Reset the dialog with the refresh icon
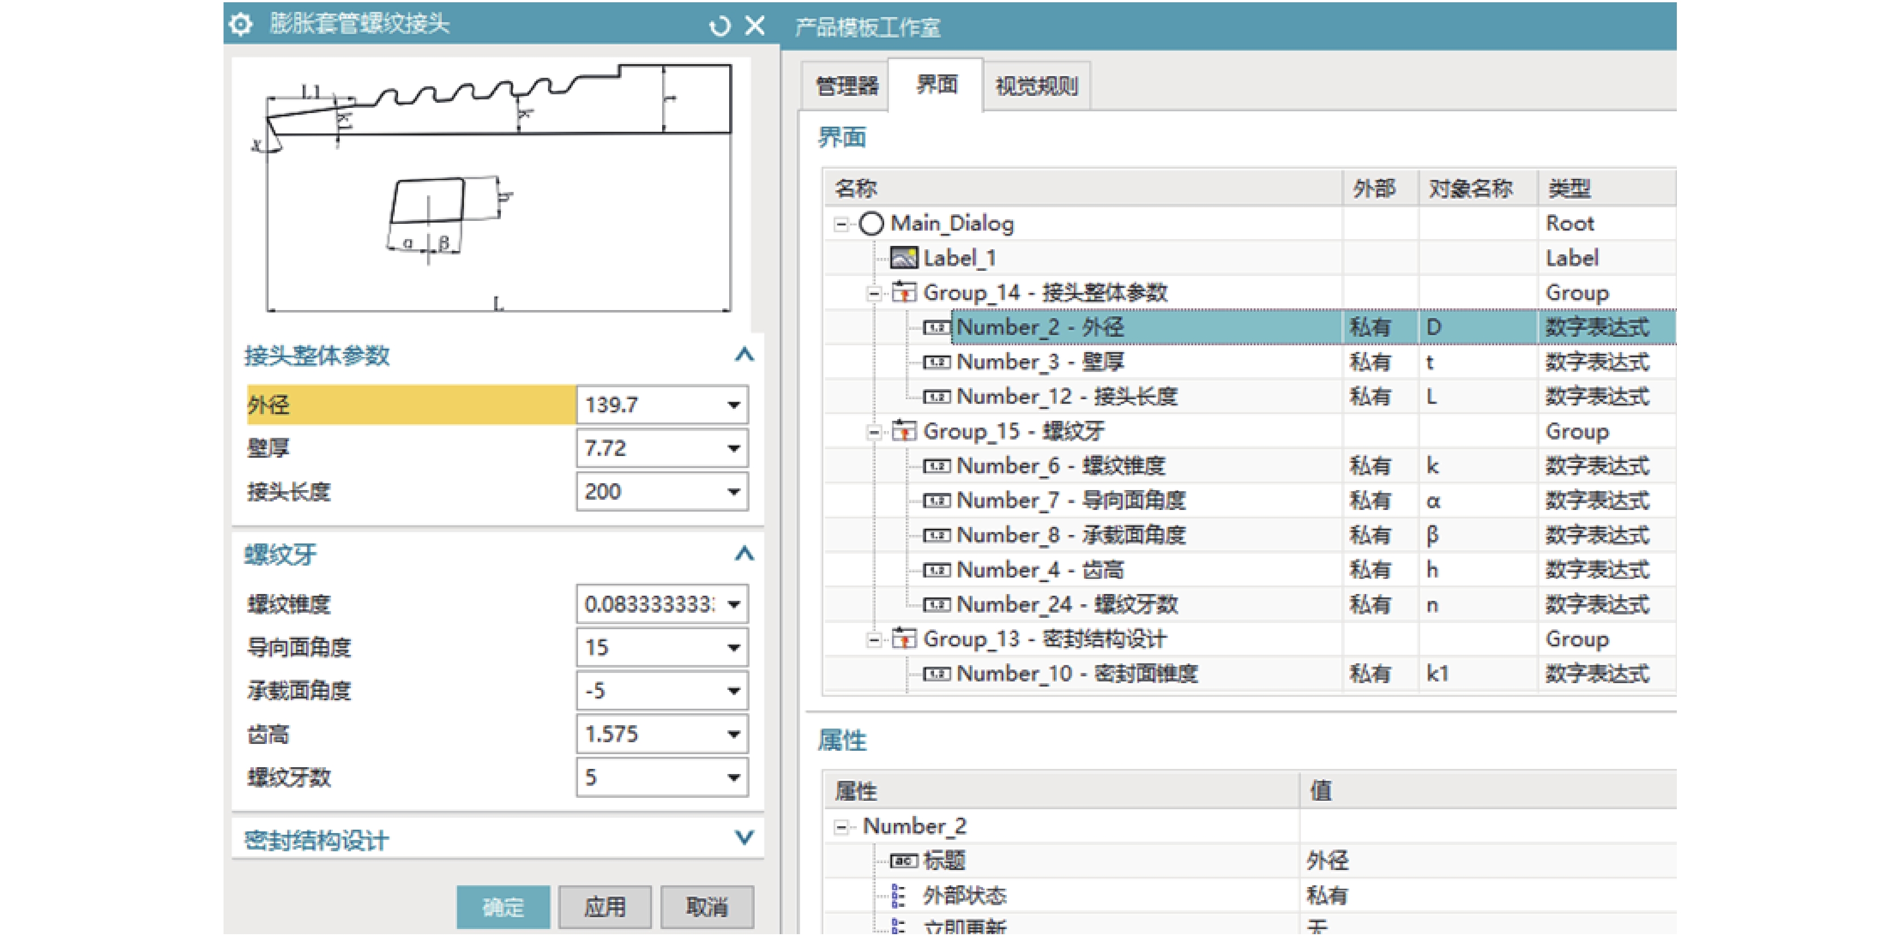Image resolution: width=1900 pixels, height=937 pixels. (719, 26)
